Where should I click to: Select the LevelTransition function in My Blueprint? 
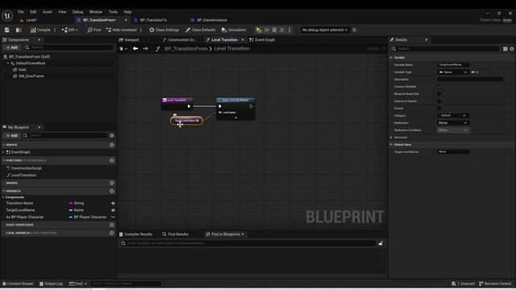23,176
